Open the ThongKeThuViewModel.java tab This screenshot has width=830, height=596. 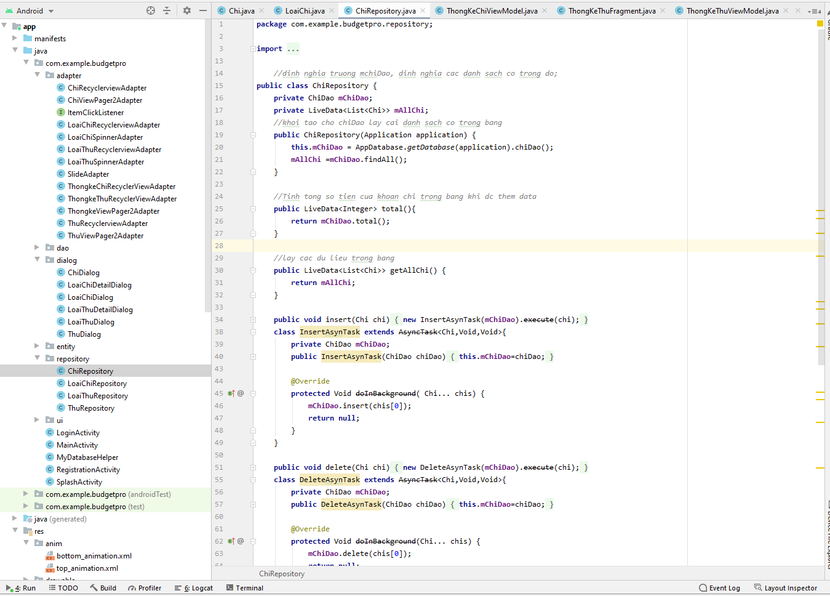pos(732,11)
